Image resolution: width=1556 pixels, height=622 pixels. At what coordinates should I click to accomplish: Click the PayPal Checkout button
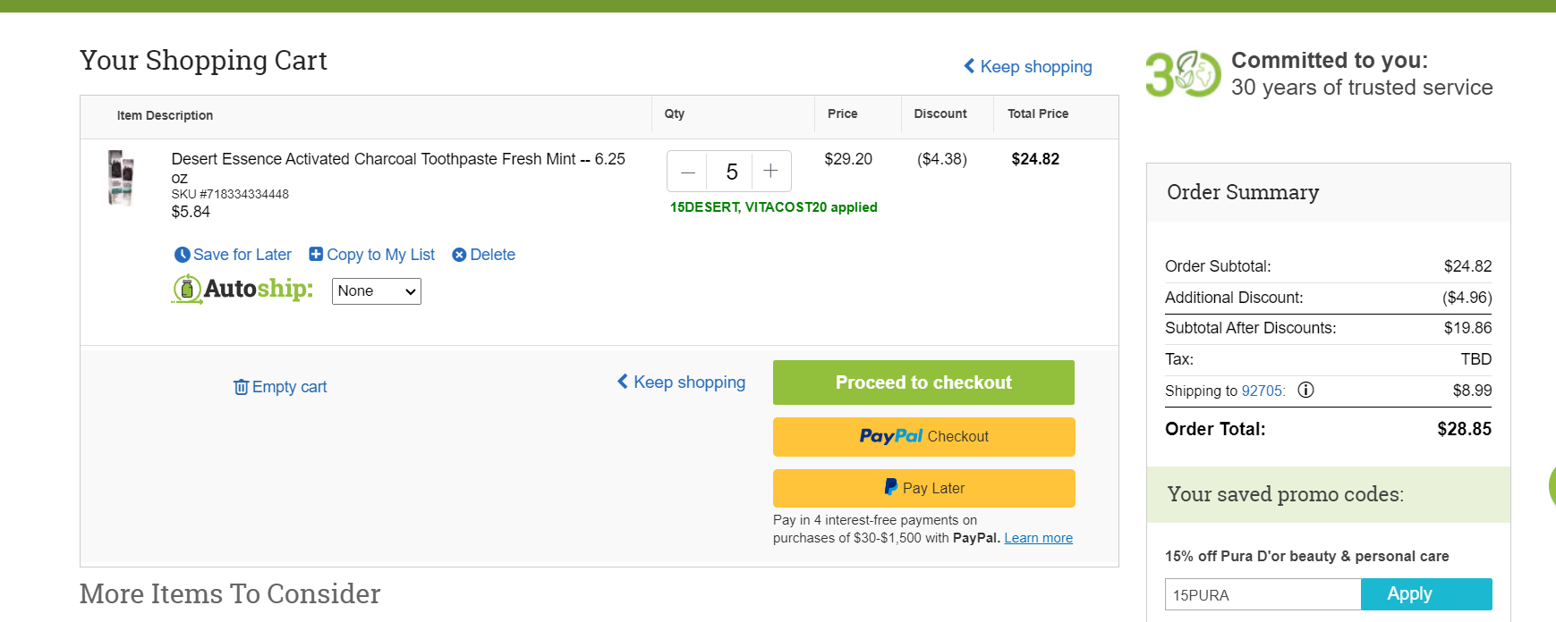click(923, 437)
